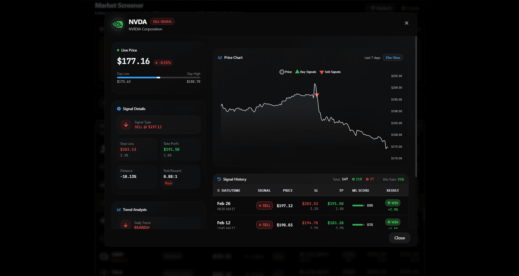Sort the table by ML SCORE column
519x276 pixels.
360,190
